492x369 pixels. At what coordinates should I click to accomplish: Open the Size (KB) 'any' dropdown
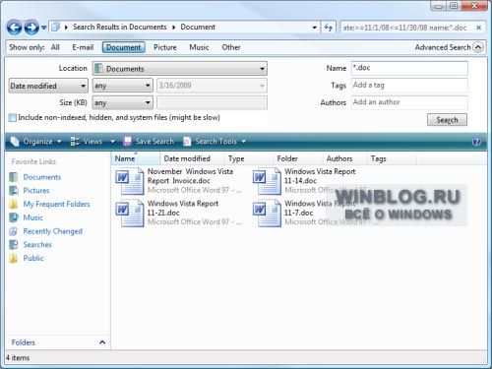(x=123, y=103)
